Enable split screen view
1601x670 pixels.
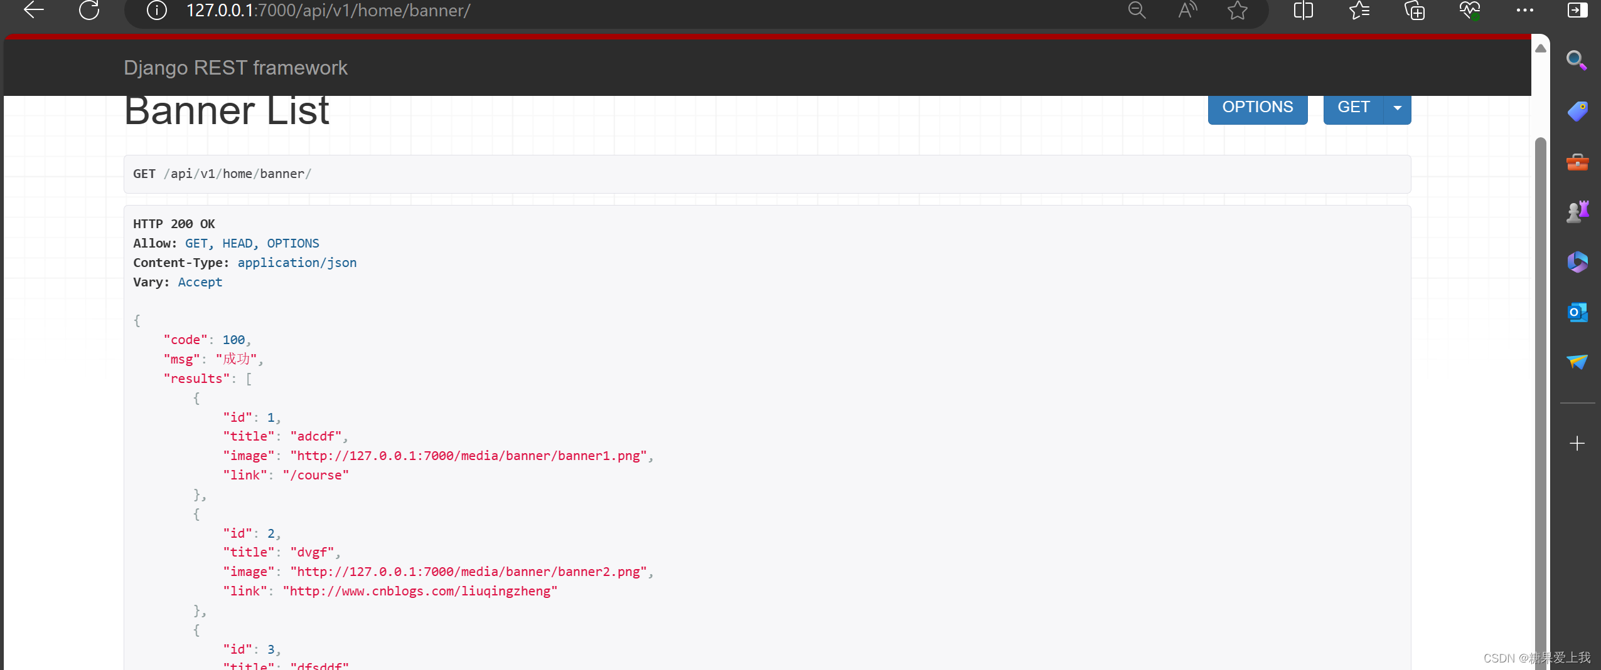point(1304,10)
